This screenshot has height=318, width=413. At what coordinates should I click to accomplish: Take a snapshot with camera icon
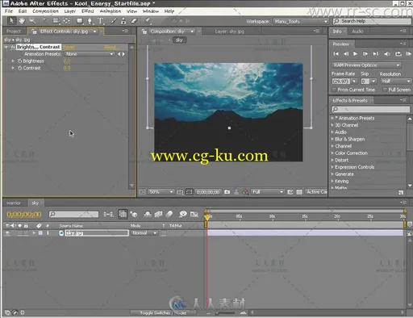point(227,192)
